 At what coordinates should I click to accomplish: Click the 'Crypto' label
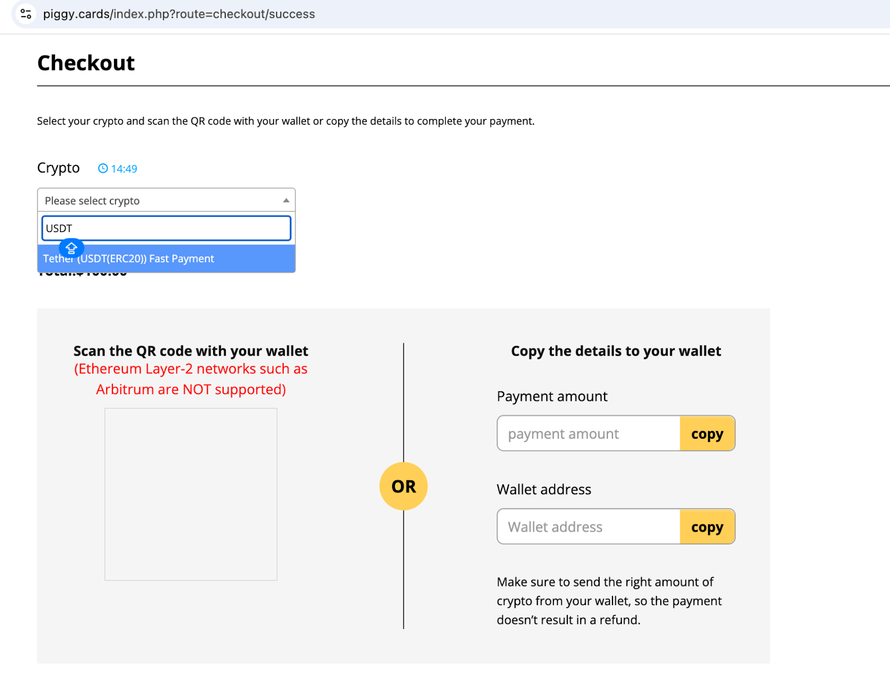(58, 168)
